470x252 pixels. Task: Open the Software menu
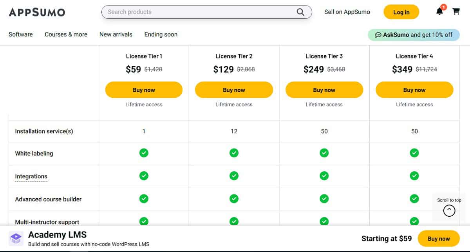point(21,34)
